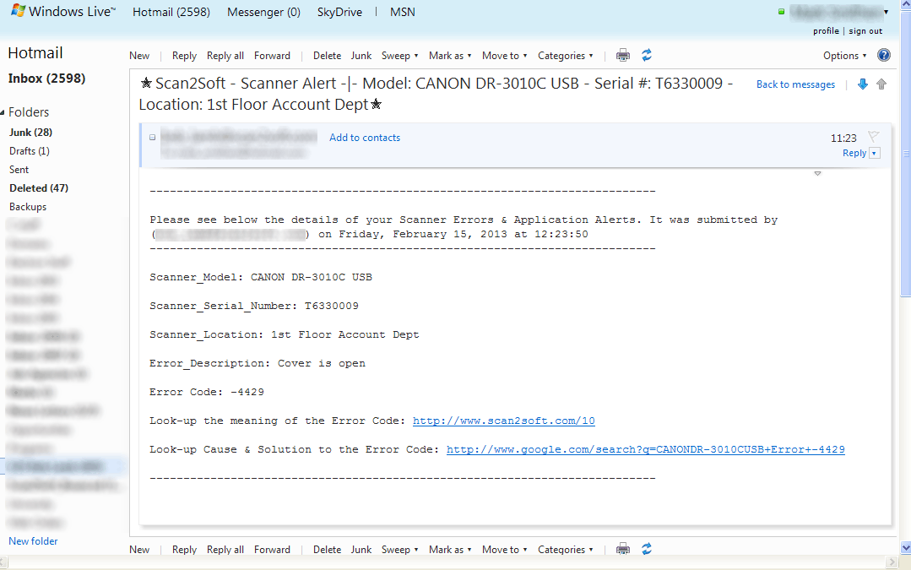Open the scan2soft.com error code link

pyautogui.click(x=503, y=421)
